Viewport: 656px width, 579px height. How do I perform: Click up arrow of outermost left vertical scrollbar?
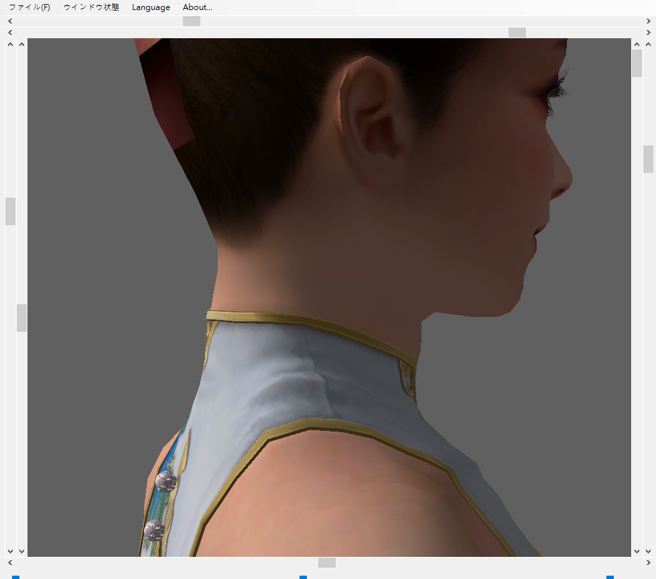click(x=10, y=44)
